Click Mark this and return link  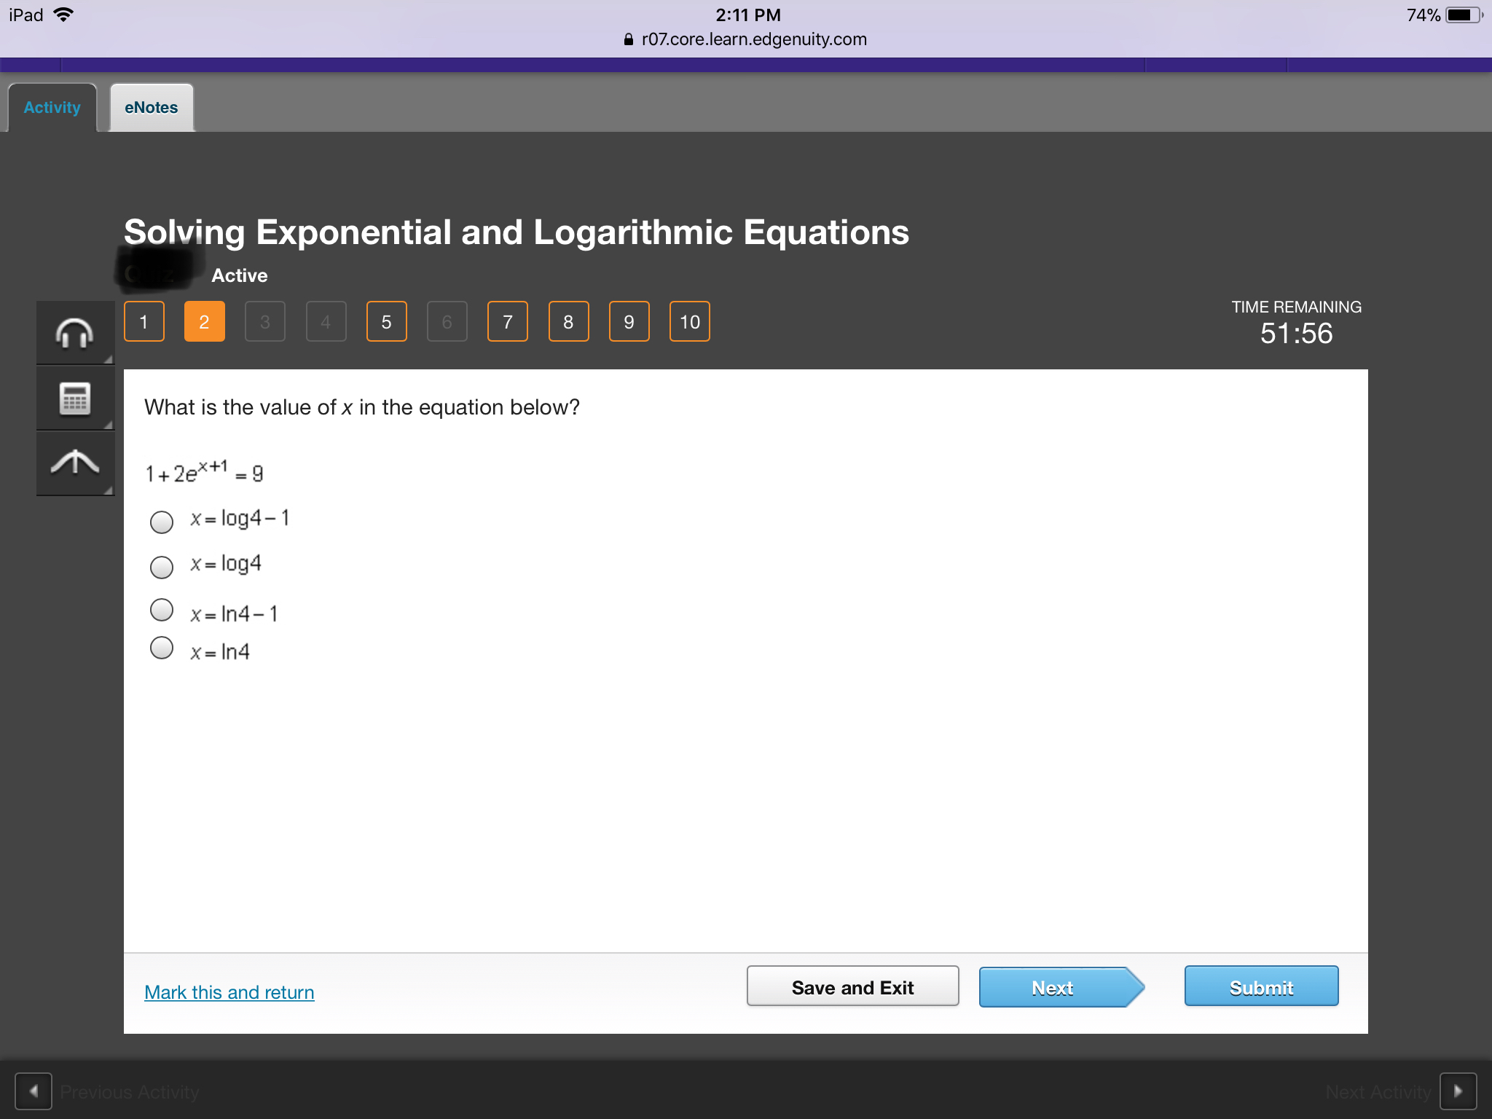pyautogui.click(x=229, y=992)
